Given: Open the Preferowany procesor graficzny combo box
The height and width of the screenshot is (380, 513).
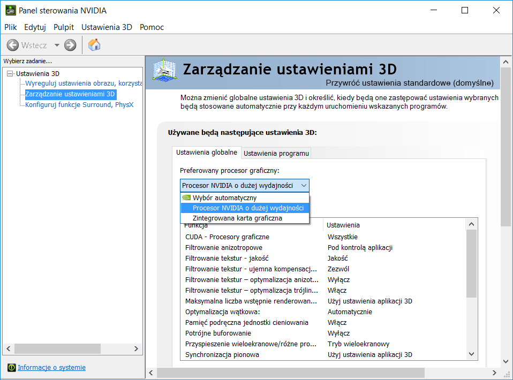Looking at the screenshot, I should tap(244, 185).
